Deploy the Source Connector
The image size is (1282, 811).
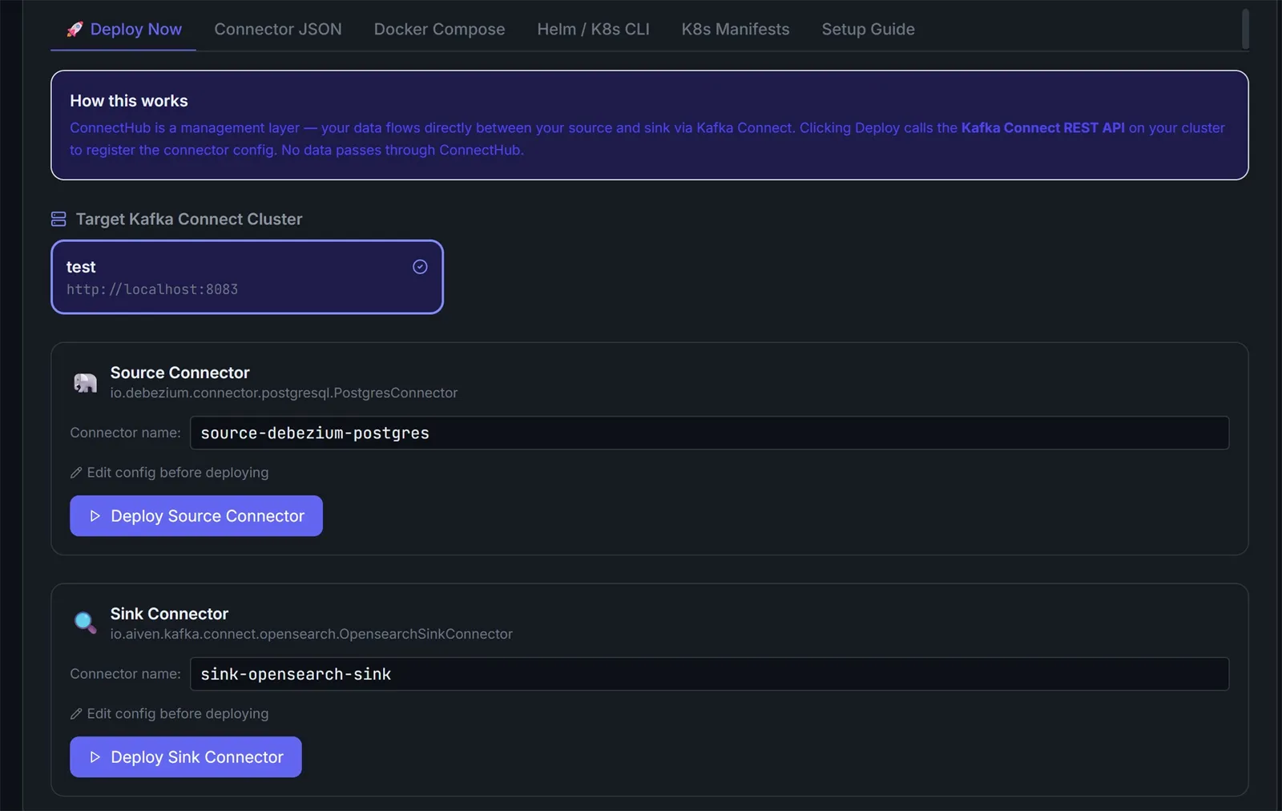coord(196,516)
